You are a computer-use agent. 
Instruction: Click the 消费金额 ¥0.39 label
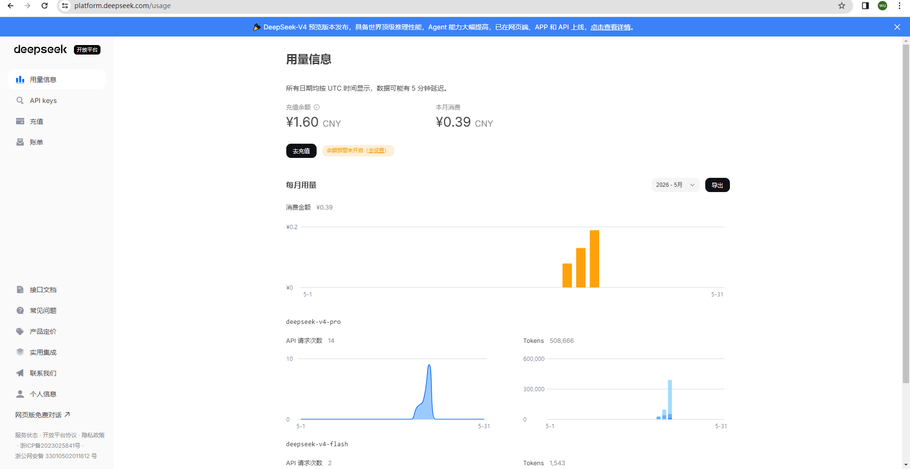(309, 207)
